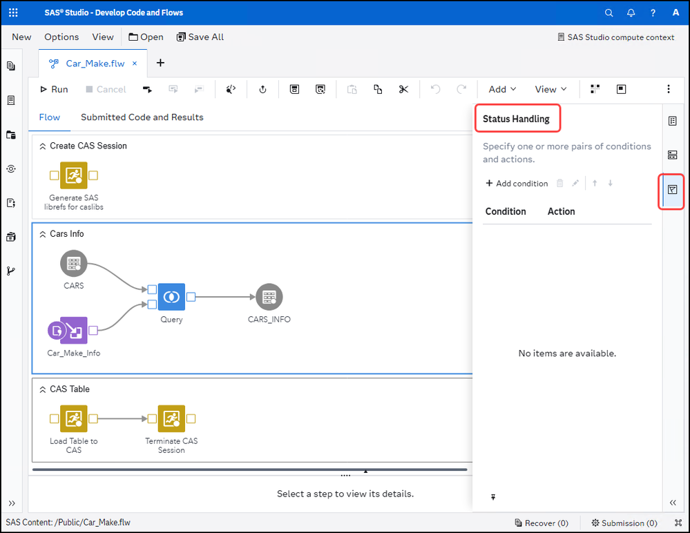Open the Explorer folder icon in left sidebar
The width and height of the screenshot is (690, 533).
(x=11, y=135)
